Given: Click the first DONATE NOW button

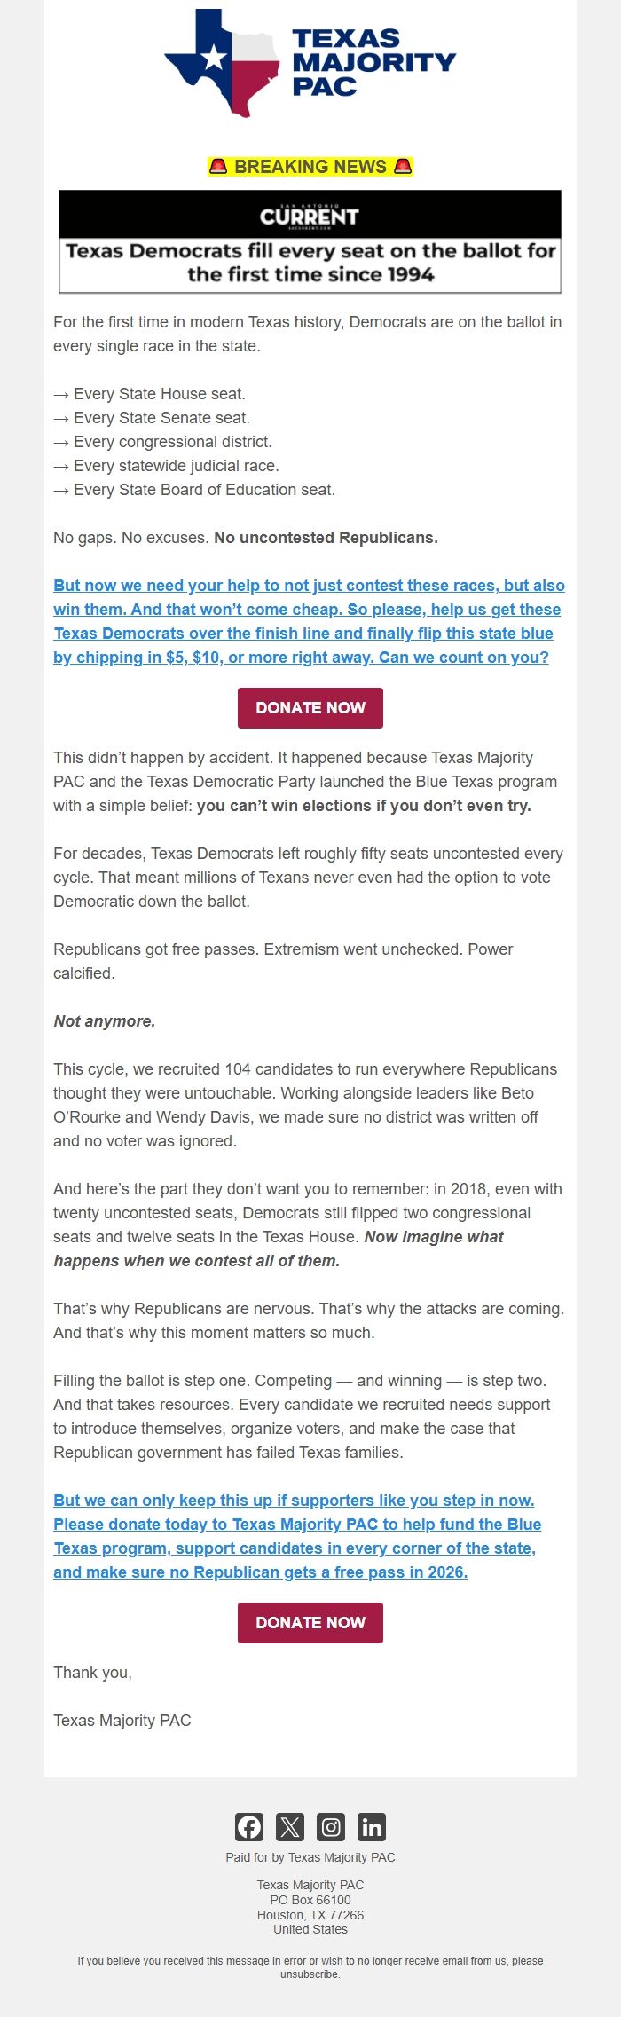Looking at the screenshot, I should 310,707.
